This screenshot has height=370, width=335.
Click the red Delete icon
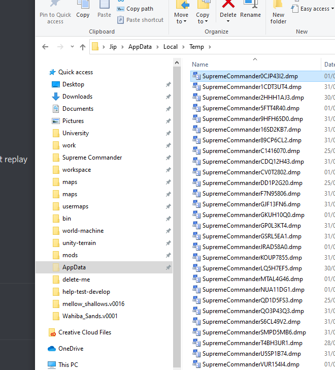[228, 4]
